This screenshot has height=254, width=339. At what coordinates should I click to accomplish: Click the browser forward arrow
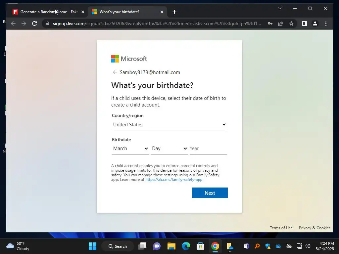coord(24,23)
